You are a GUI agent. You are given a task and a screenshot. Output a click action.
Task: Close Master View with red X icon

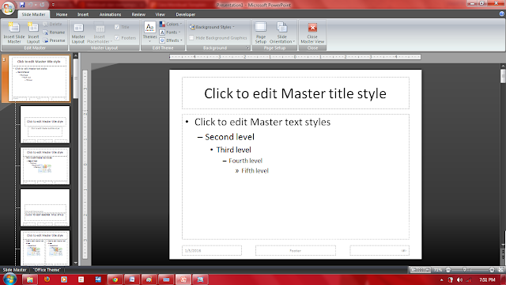pos(312,28)
